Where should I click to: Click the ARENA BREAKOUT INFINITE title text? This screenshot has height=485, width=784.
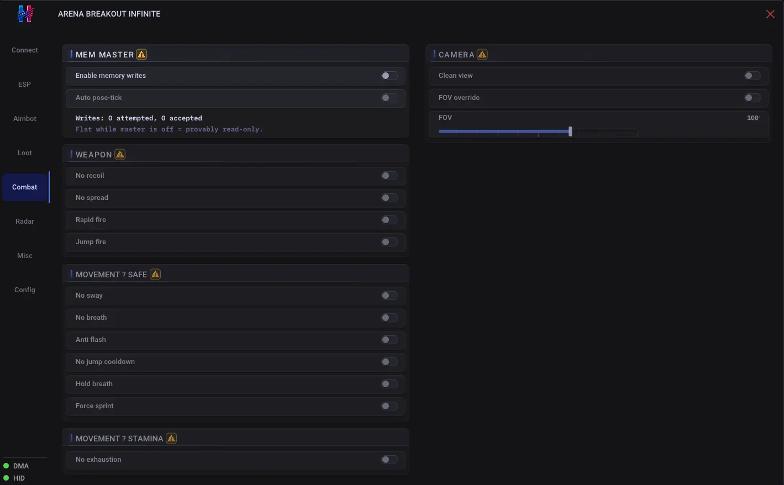[109, 14]
